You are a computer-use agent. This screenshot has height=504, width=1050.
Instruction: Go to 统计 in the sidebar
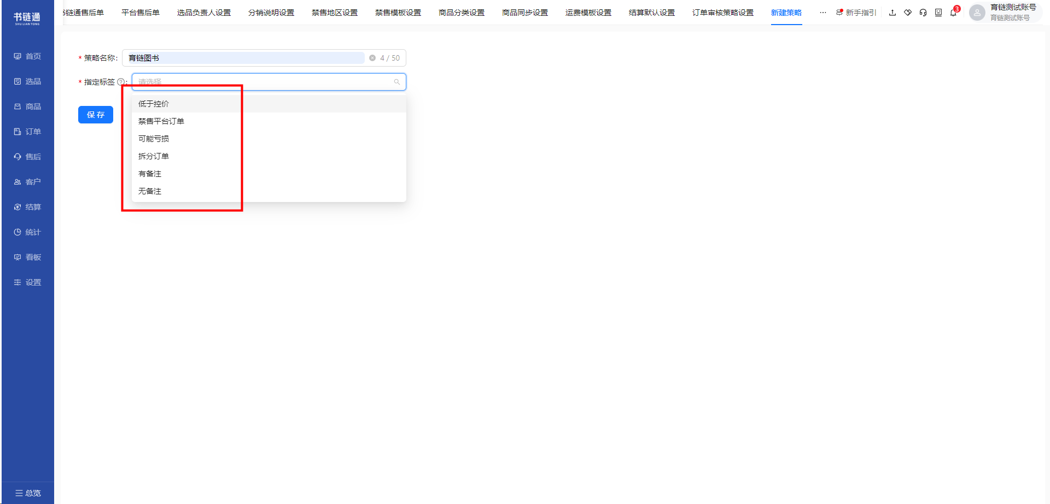(x=27, y=232)
